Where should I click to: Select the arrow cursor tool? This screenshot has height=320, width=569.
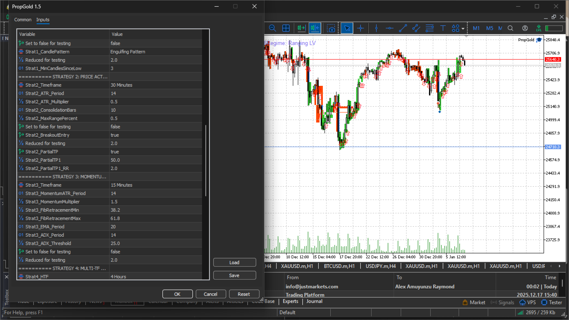click(x=347, y=28)
